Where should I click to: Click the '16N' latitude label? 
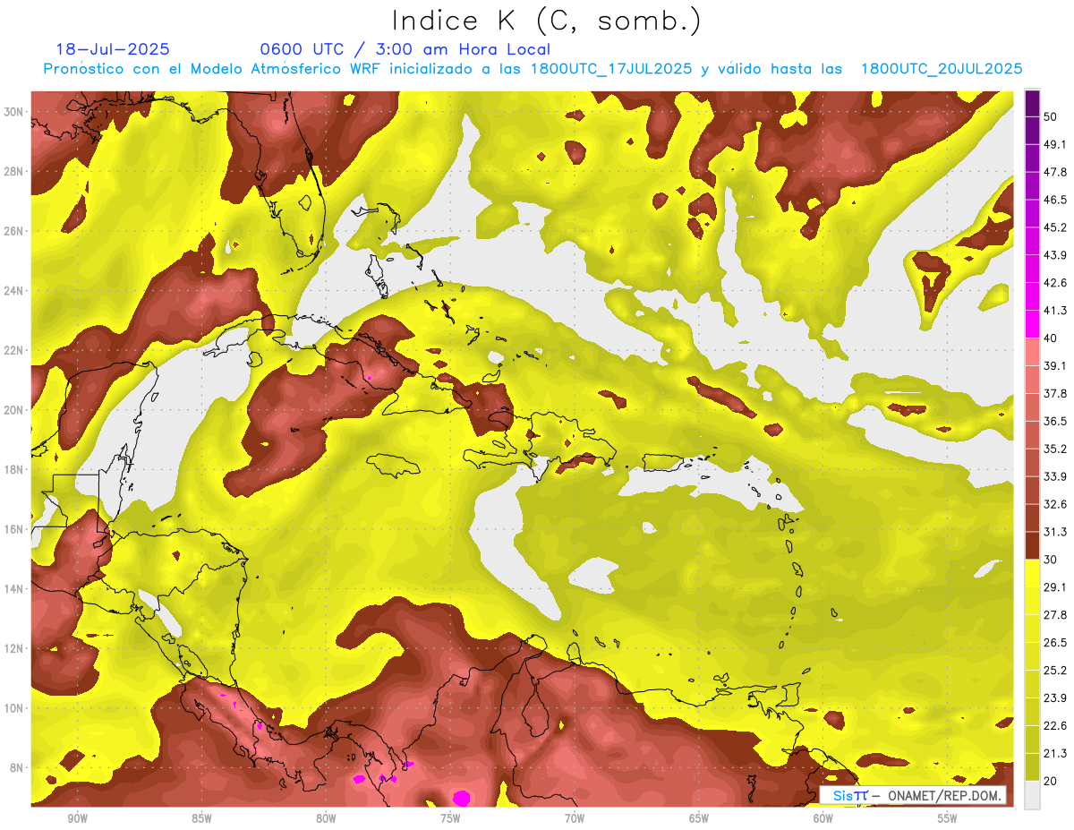click(x=15, y=529)
